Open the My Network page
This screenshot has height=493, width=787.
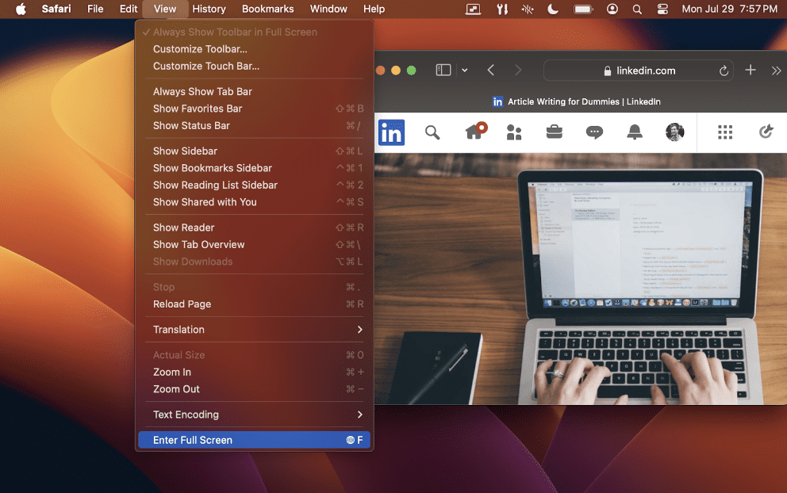[514, 132]
